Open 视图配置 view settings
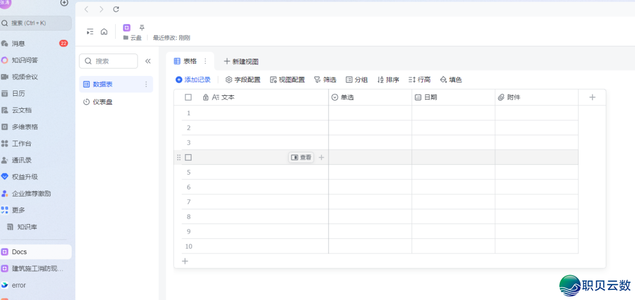 pos(288,80)
